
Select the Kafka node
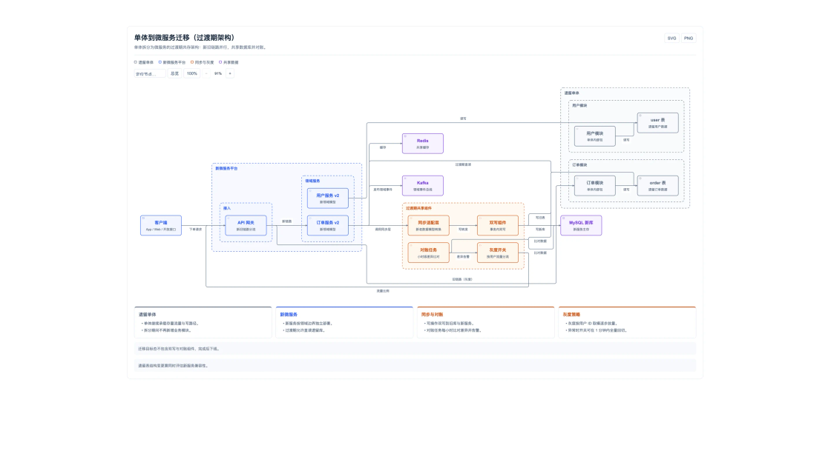422,186
